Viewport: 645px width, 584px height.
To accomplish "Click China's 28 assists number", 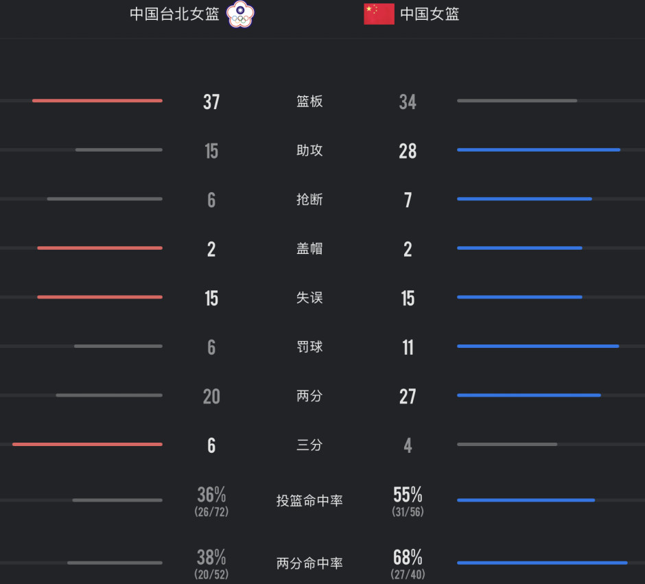I will pyautogui.click(x=408, y=151).
